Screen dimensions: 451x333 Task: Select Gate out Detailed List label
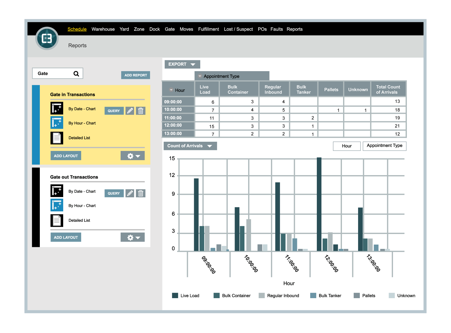(79, 220)
